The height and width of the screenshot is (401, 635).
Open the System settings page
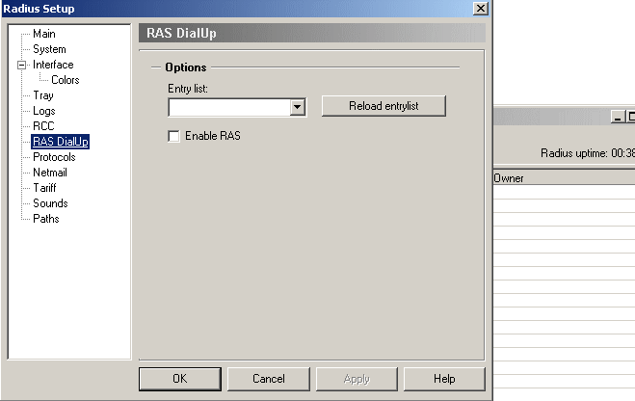click(49, 49)
